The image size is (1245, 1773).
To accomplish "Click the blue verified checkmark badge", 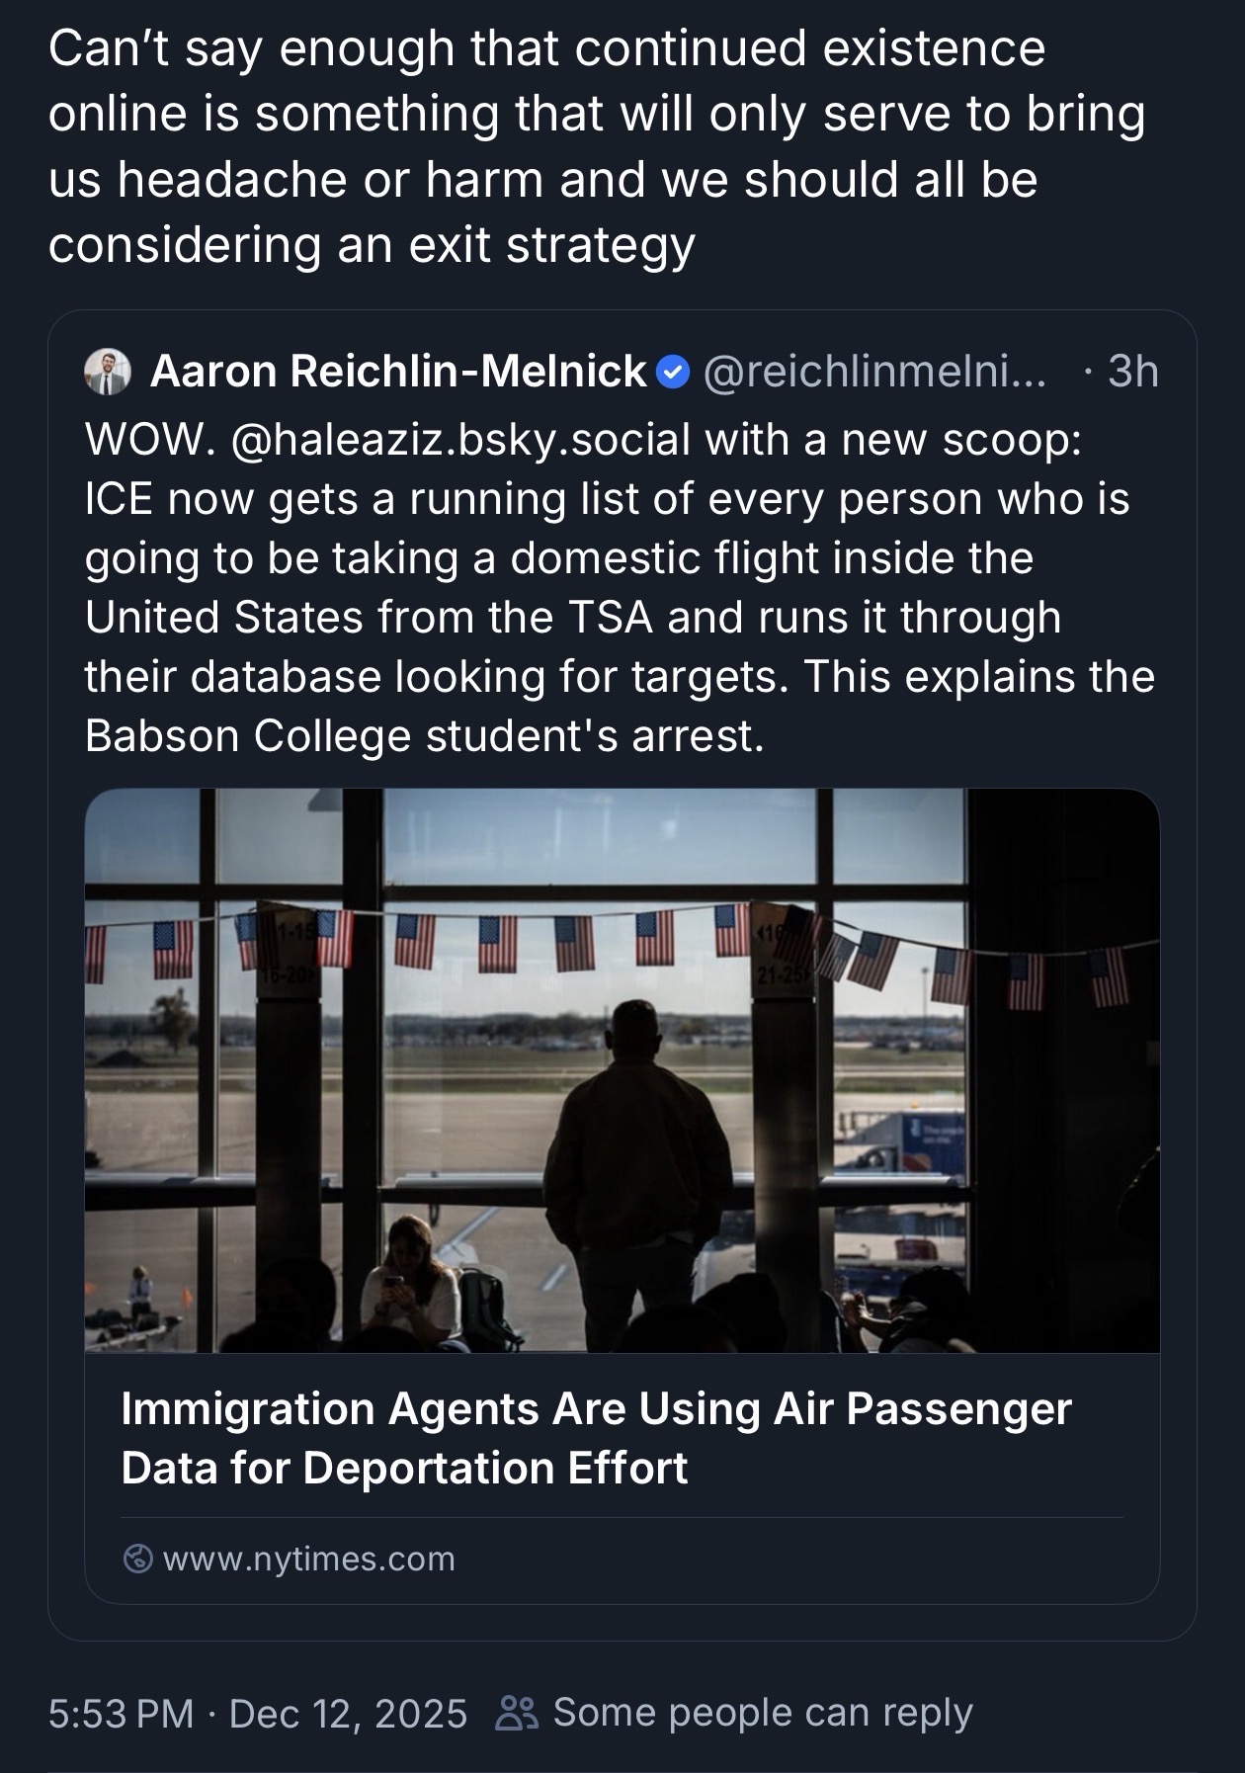I will click(673, 372).
